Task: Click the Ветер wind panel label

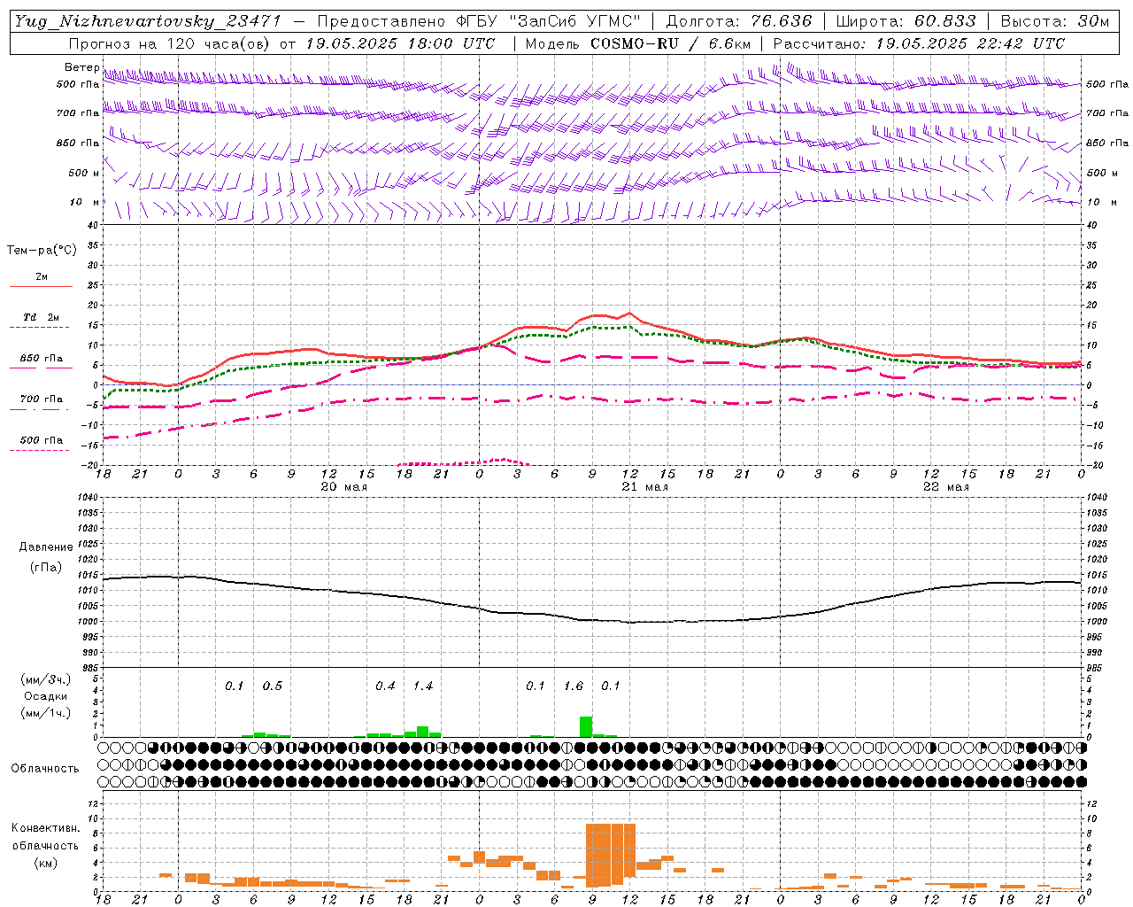Action: click(x=81, y=67)
